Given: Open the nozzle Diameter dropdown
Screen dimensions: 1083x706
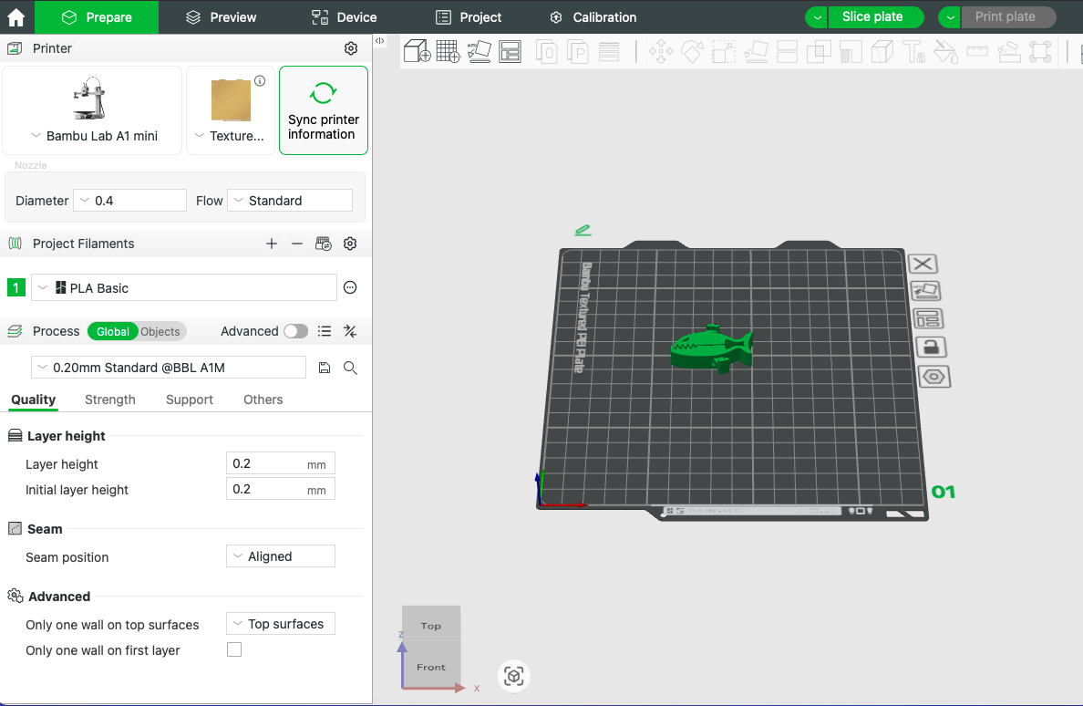Looking at the screenshot, I should (x=129, y=201).
